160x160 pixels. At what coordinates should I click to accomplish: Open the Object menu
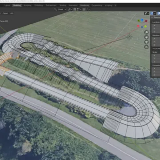point(5,13)
